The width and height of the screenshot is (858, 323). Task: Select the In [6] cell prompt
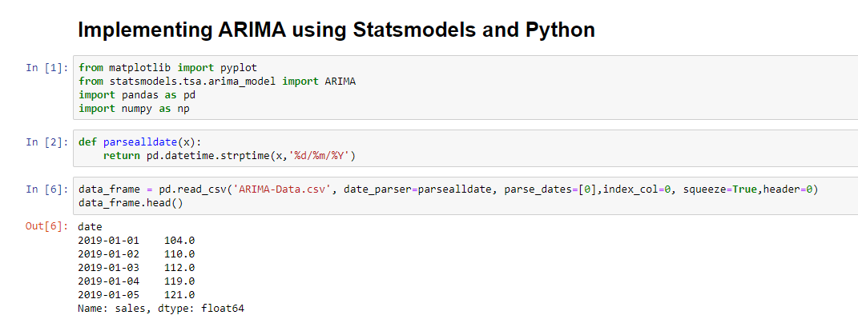(47, 189)
